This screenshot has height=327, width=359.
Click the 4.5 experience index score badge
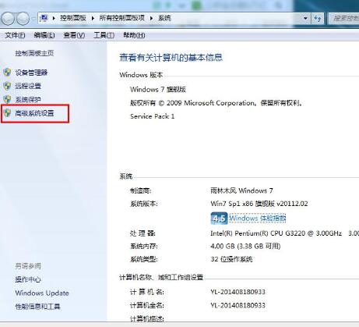click(x=219, y=219)
